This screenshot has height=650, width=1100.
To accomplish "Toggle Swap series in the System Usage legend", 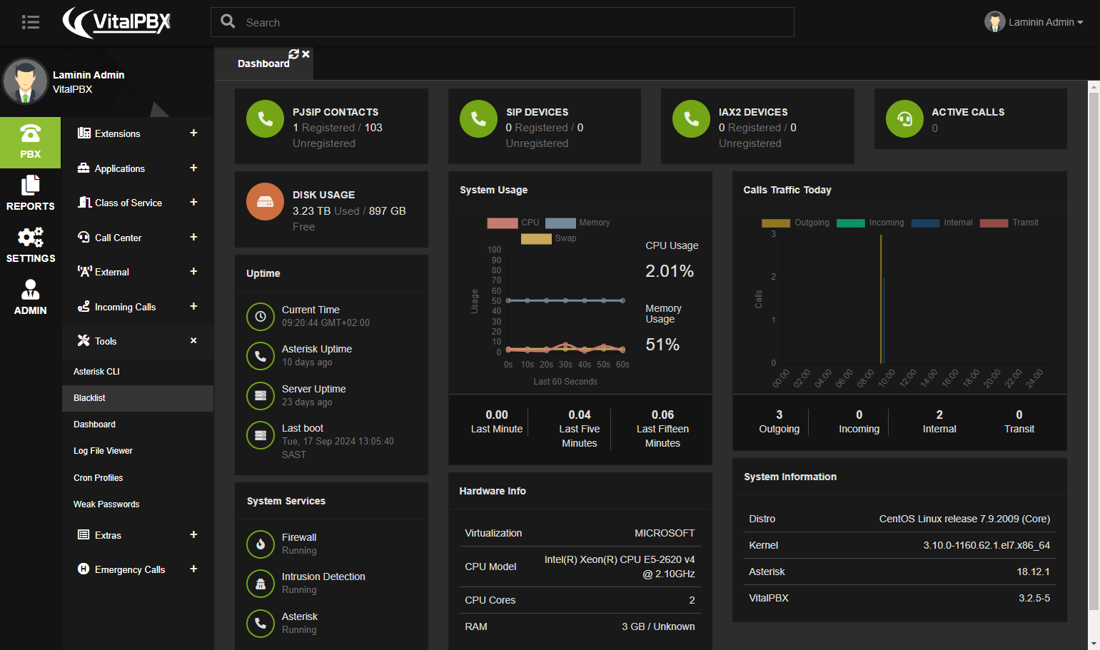I will [548, 238].
